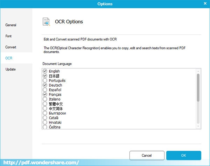
Task: Disable the Deutsch language checkbox
Action: (x=45, y=85)
